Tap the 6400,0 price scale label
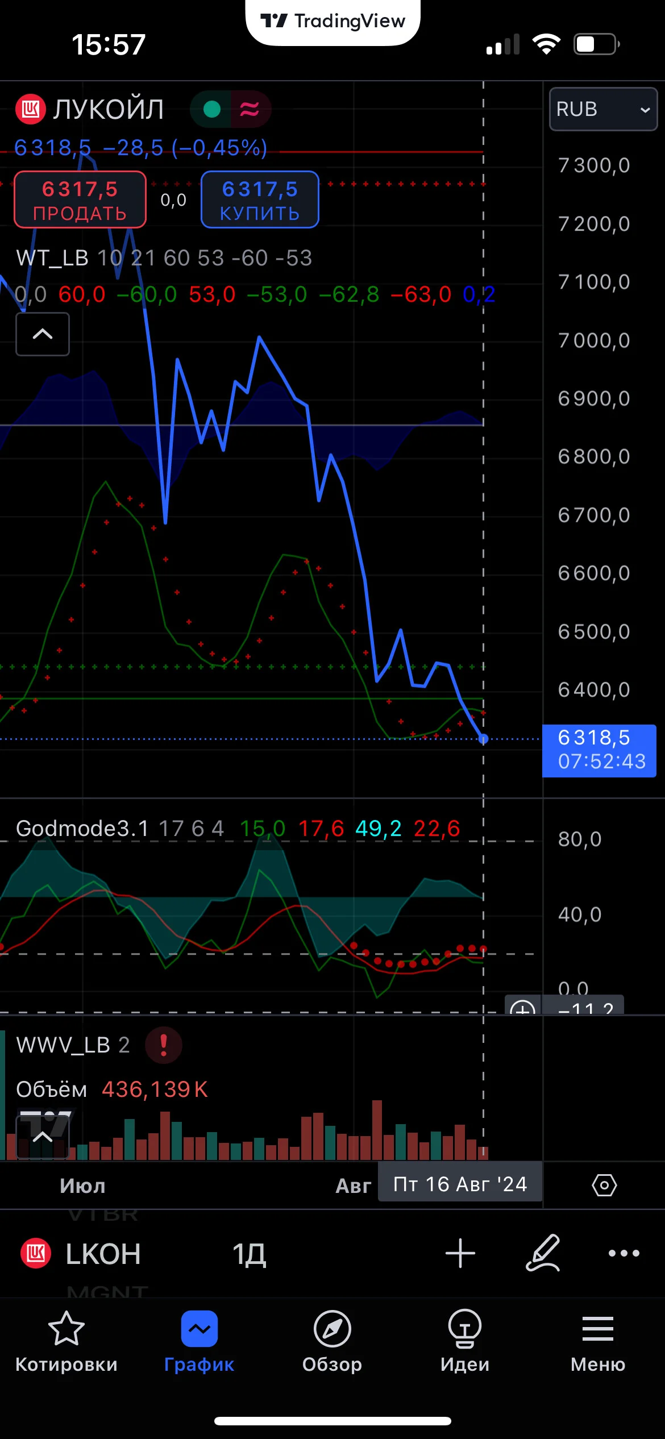The width and height of the screenshot is (665, 1439). coord(594,690)
